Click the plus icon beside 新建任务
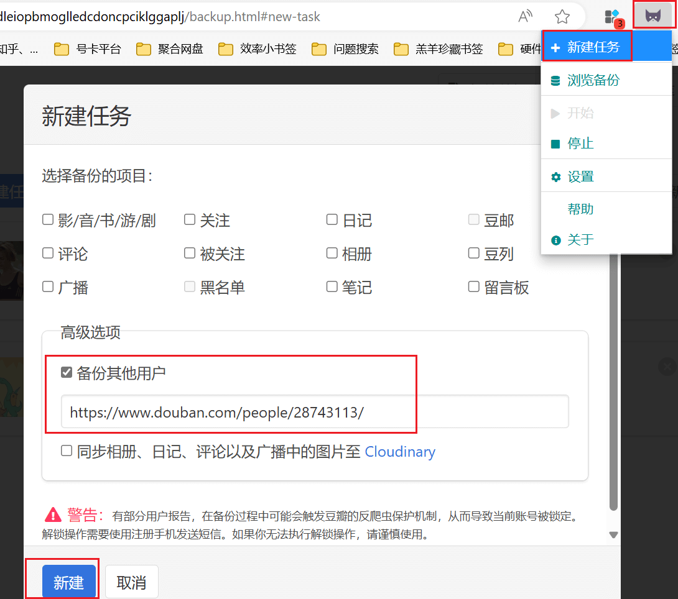678x599 pixels. click(555, 46)
